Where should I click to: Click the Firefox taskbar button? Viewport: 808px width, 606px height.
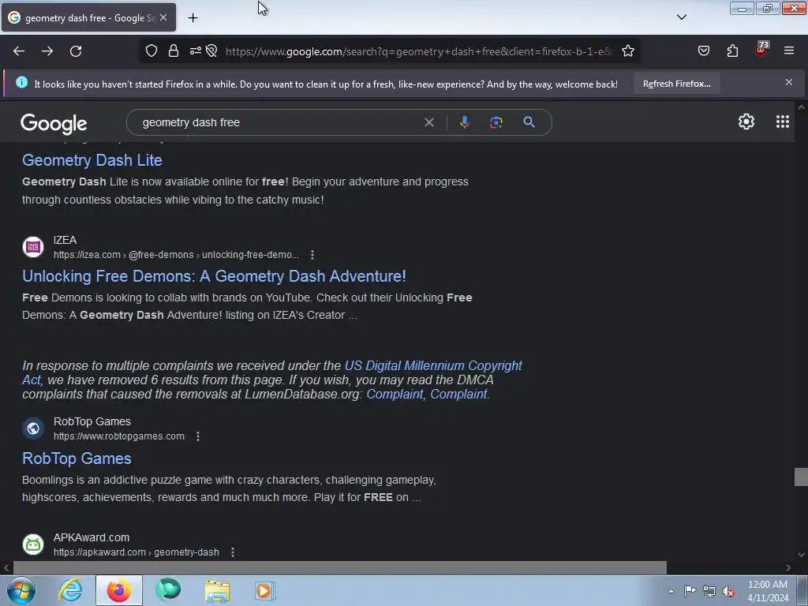(x=119, y=590)
